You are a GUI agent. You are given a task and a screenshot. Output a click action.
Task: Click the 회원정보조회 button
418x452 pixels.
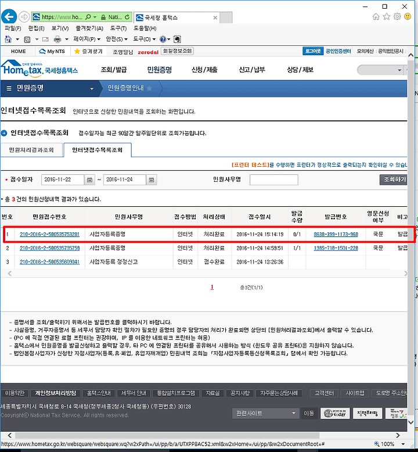[x=177, y=51]
